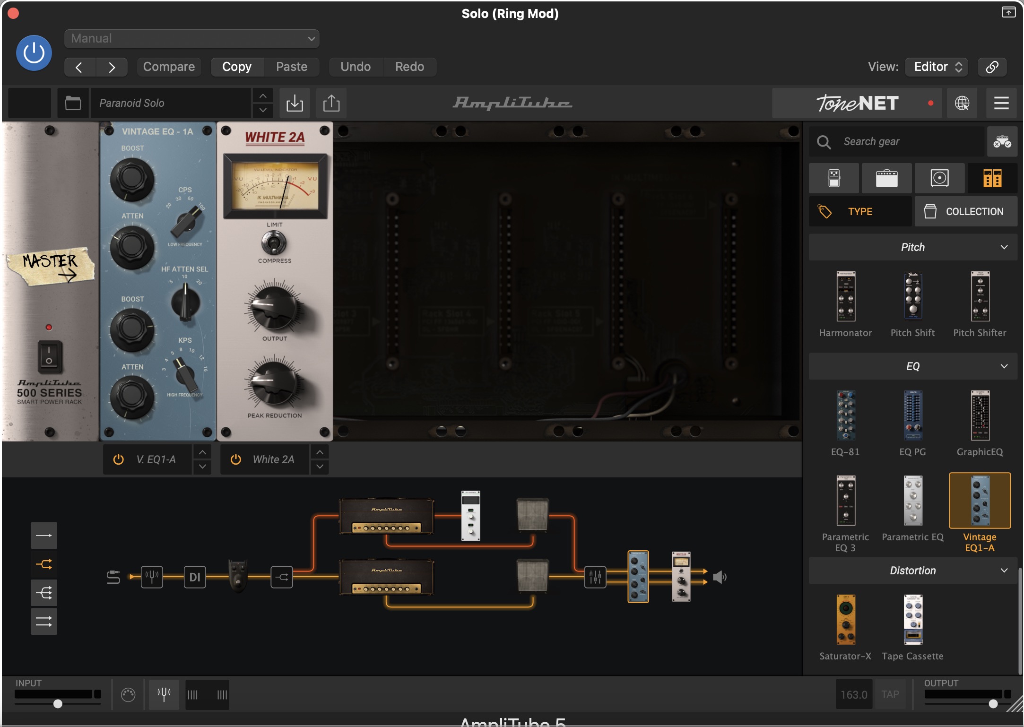Viewport: 1024px width, 727px height.
Task: Collapse the Distortion gear section
Action: pyautogui.click(x=1004, y=571)
